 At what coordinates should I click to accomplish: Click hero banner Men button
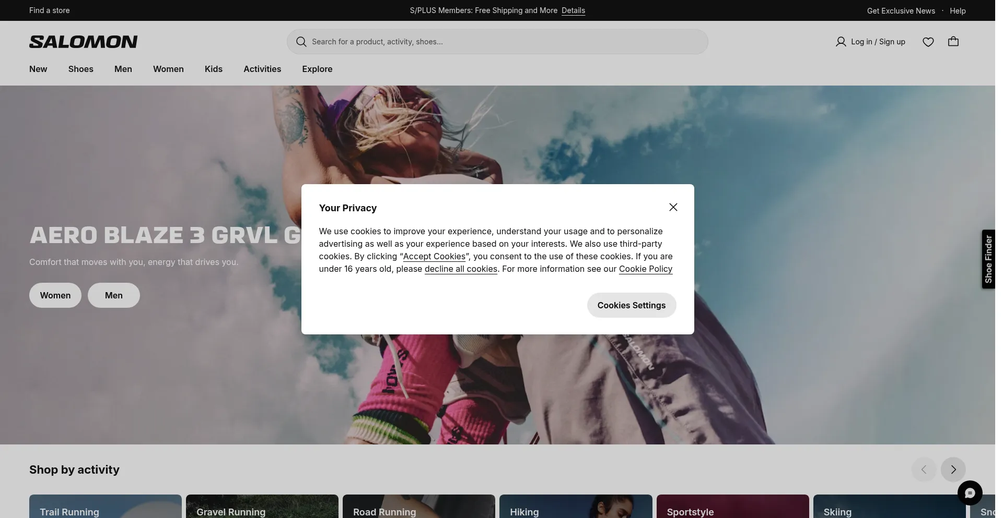coord(114,295)
